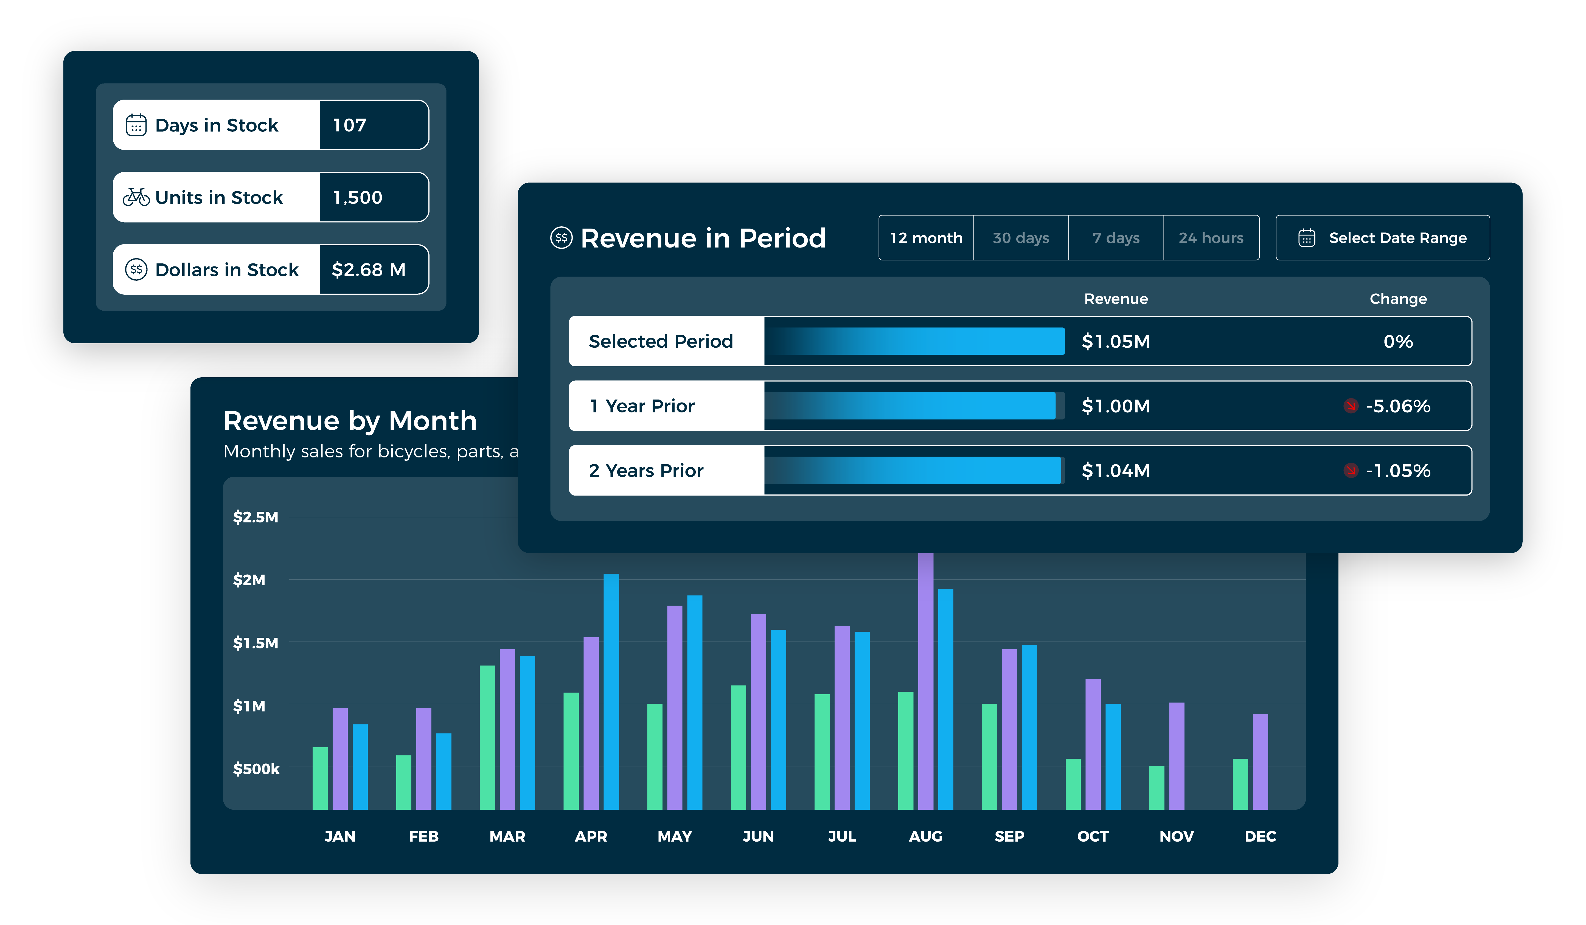Switch to the 7 days tab
The height and width of the screenshot is (925, 1586).
1116,238
